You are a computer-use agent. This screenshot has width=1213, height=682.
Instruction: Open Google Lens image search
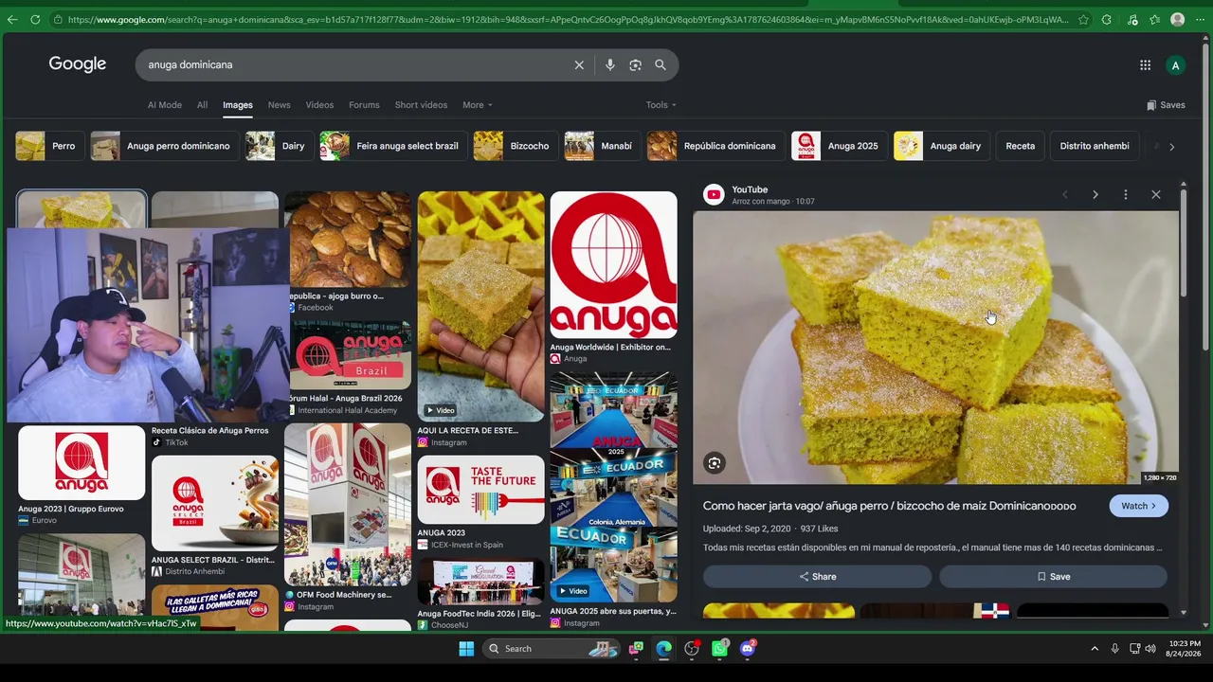click(635, 64)
